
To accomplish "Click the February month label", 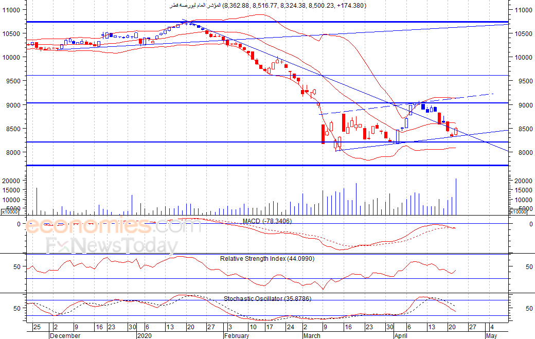I will (237, 335).
